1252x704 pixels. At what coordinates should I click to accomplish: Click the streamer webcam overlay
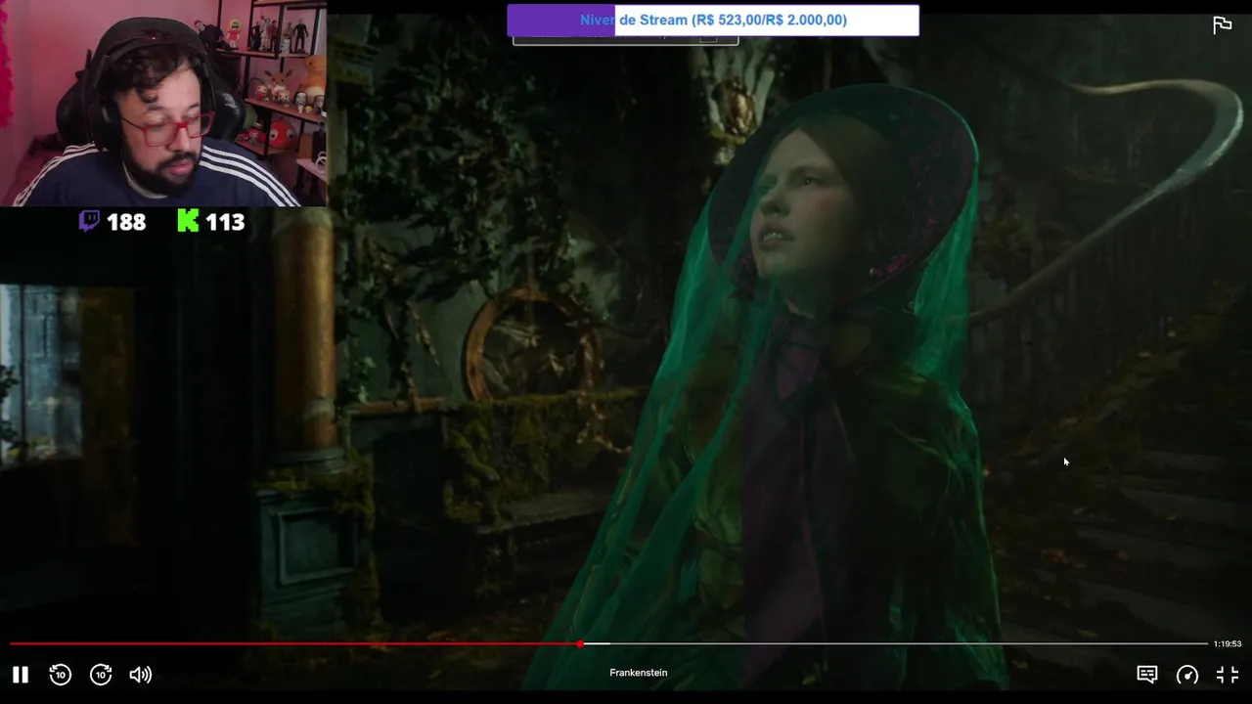163,103
